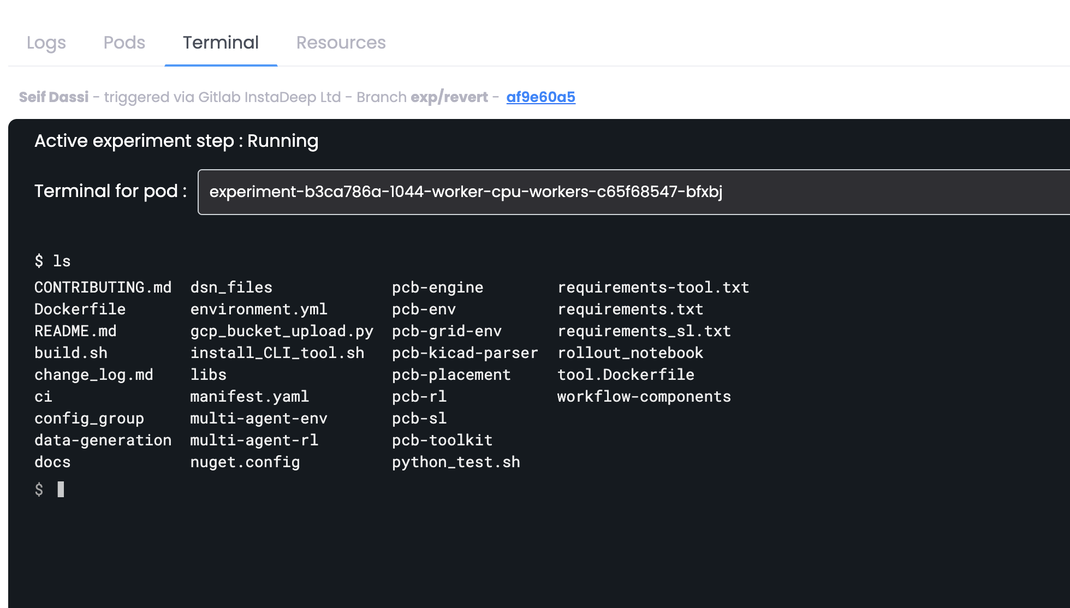The image size is (1070, 608).
Task: Open the pod selector dropdown
Action: 633,192
